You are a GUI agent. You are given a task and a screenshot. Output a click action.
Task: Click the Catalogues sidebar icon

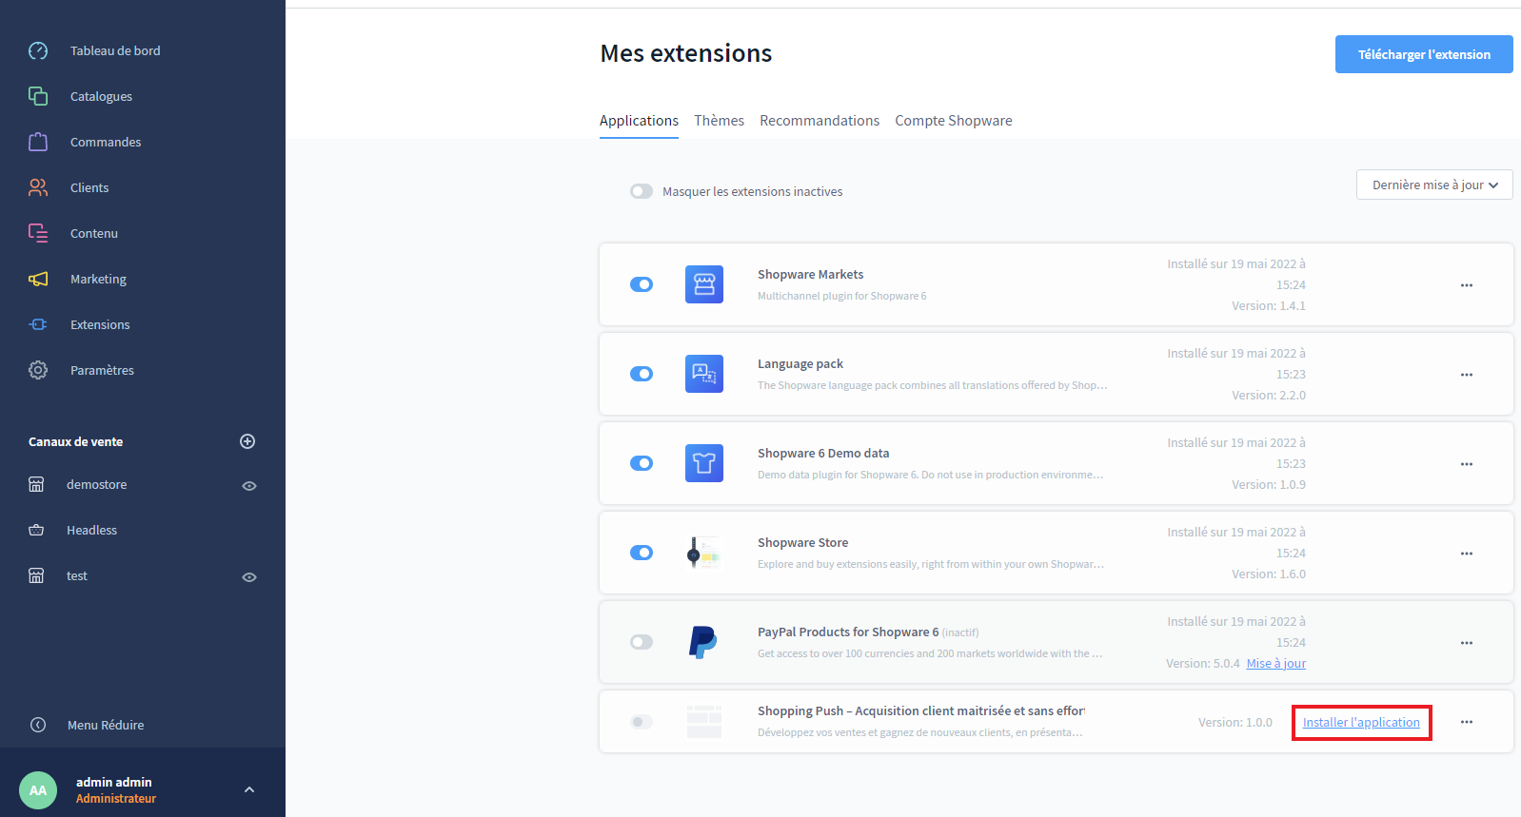pos(38,96)
